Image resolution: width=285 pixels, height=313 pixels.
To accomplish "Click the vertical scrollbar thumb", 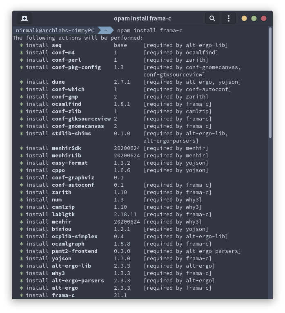I will (270, 83).
